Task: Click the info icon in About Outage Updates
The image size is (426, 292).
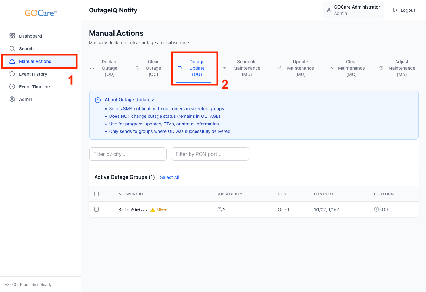Action: click(x=98, y=100)
